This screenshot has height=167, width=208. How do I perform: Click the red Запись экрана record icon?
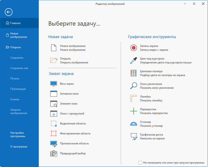coord(134,48)
